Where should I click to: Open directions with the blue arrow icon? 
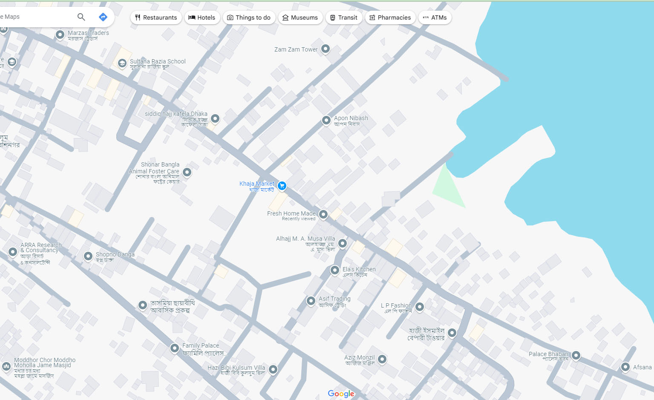(103, 17)
